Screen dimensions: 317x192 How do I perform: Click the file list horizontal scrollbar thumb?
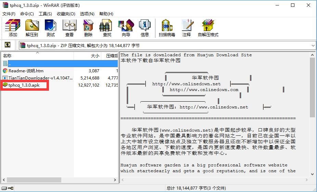34,180
